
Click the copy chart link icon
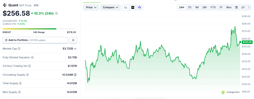(243, 7)
